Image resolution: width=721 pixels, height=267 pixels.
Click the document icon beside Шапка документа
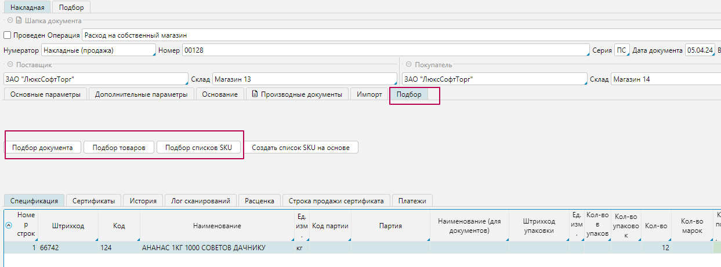[x=19, y=20]
